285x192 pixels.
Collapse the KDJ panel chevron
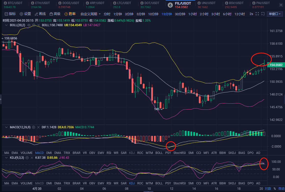coord(6,158)
